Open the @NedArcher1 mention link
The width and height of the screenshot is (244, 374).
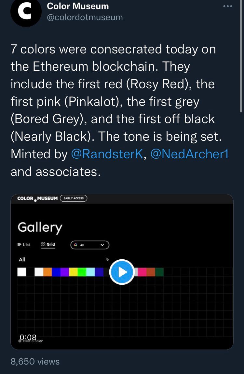click(189, 154)
